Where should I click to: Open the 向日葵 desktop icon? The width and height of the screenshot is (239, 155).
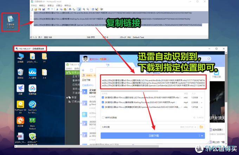pyautogui.click(x=20, y=122)
